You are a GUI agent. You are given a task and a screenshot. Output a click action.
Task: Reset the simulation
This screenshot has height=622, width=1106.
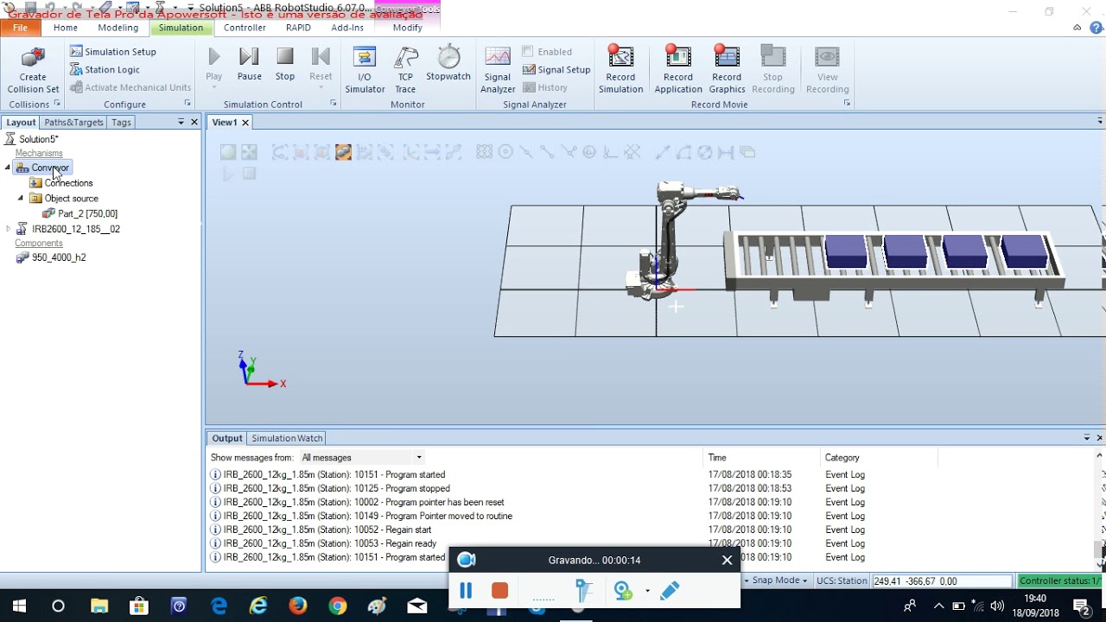point(321,64)
